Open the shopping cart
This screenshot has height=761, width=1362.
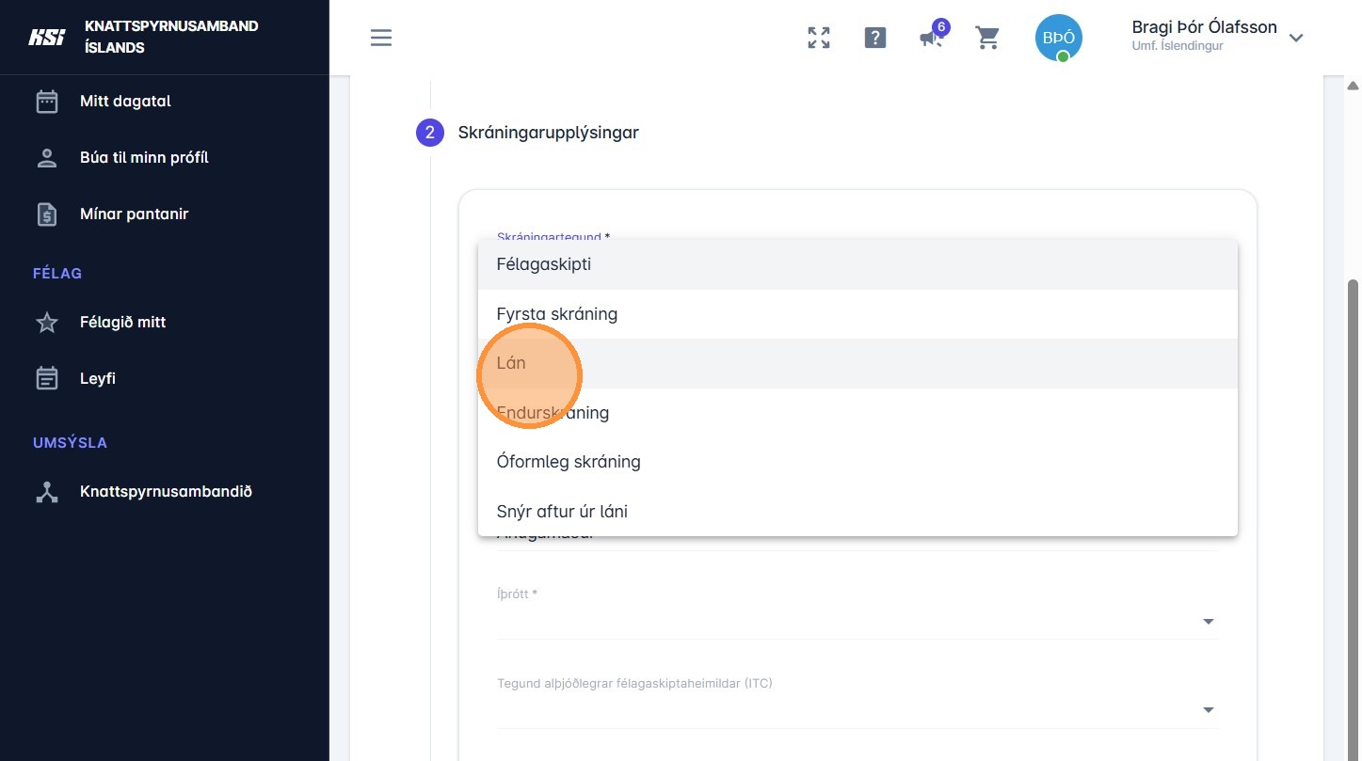(x=987, y=38)
